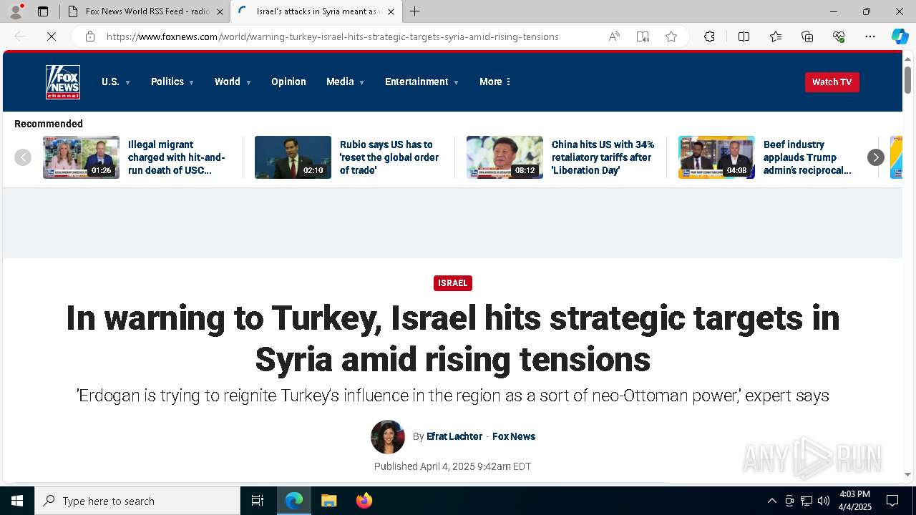The width and height of the screenshot is (916, 515).
Task: Play the illegal migrant hit-and-run video
Action: coord(81,157)
